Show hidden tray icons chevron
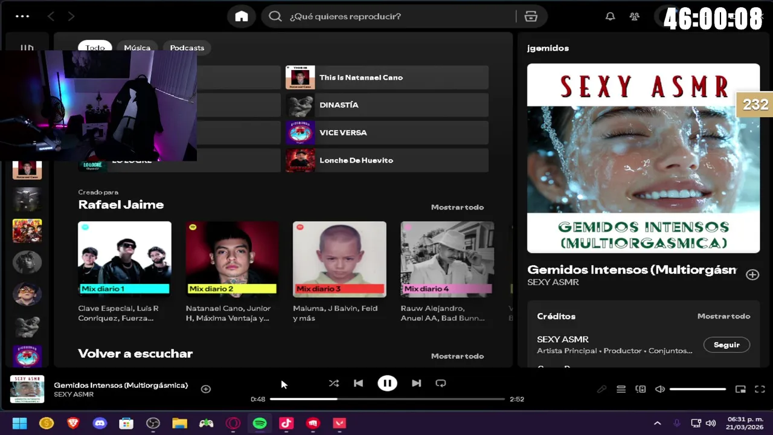Screen dimensions: 773x435 [x=657, y=424]
